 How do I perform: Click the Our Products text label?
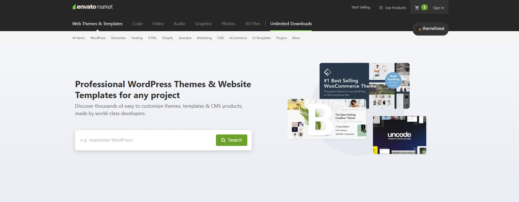[395, 8]
